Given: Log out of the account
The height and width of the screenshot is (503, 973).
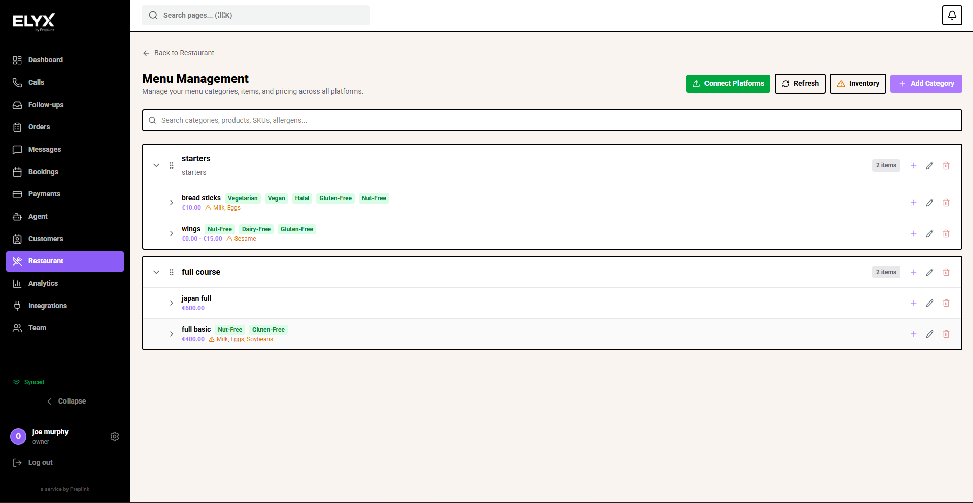Looking at the screenshot, I should pyautogui.click(x=32, y=462).
